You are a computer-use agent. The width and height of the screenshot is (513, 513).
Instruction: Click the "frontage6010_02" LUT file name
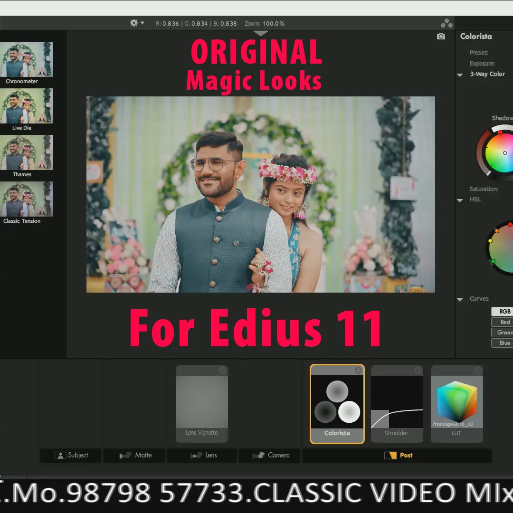click(x=453, y=424)
